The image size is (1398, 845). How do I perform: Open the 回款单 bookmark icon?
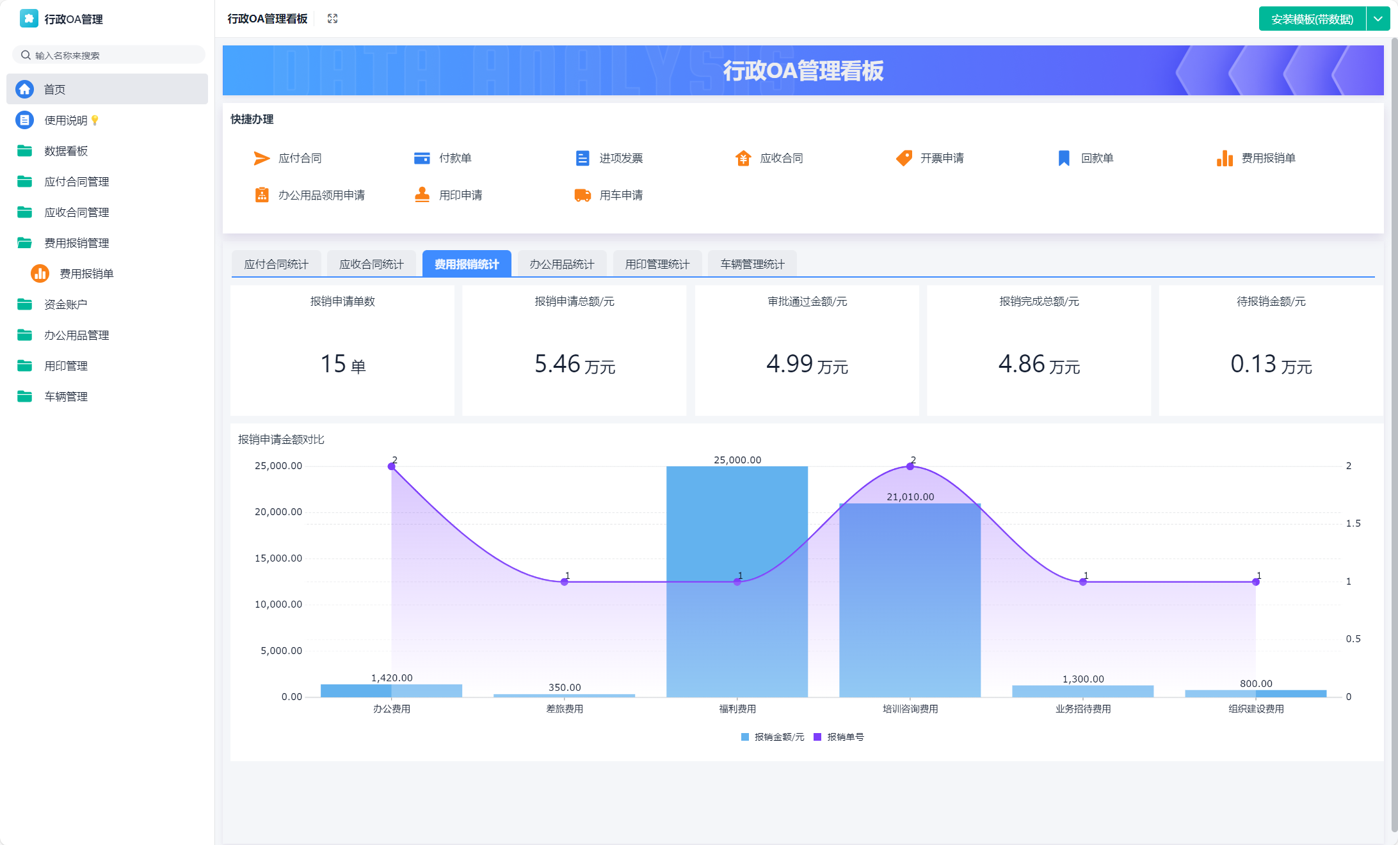coord(1064,158)
